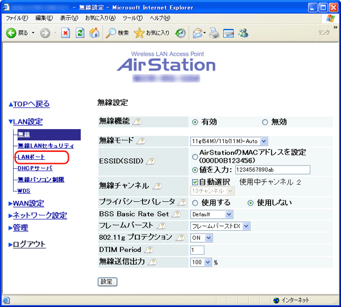Select 有効 for 無線機能
341x307 pixels.
point(195,122)
